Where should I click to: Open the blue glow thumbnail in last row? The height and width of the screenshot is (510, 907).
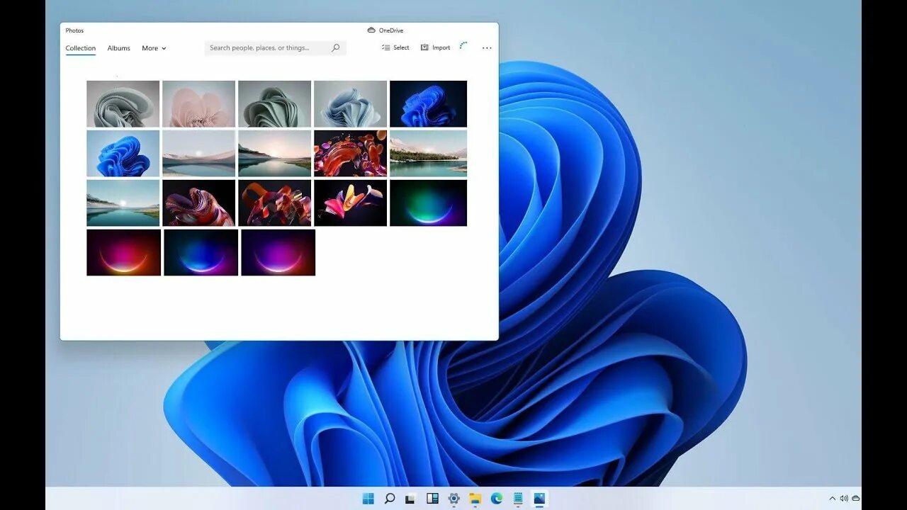tap(201, 252)
